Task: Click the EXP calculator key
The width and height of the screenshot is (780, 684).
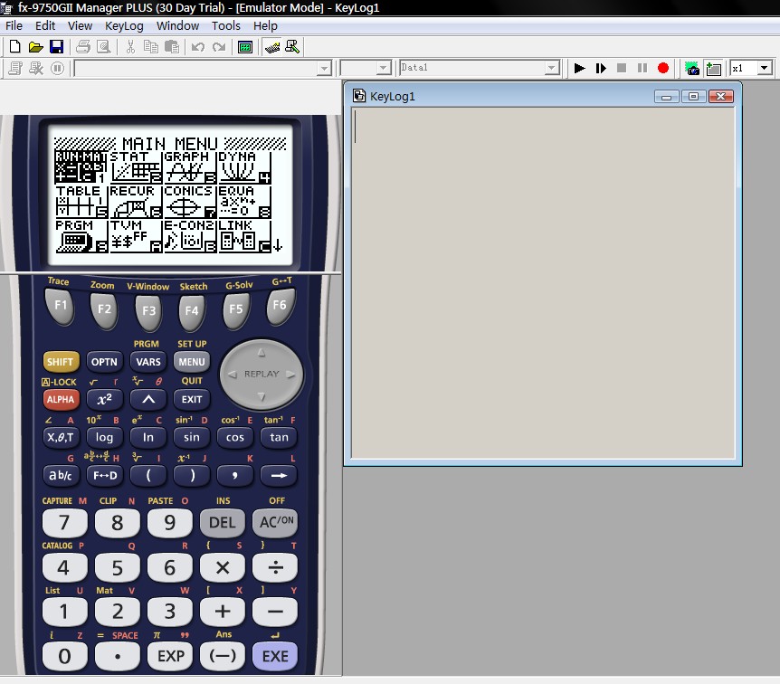Action: tap(170, 656)
